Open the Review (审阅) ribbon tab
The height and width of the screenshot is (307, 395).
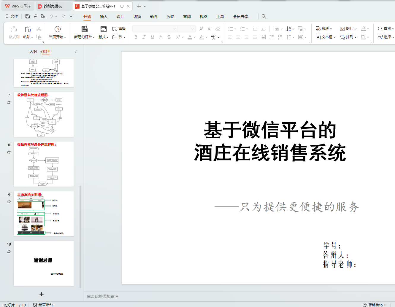point(187,17)
